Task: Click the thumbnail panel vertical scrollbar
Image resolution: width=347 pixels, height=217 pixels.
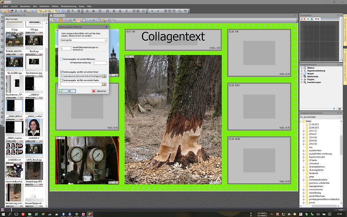Action: [46, 60]
